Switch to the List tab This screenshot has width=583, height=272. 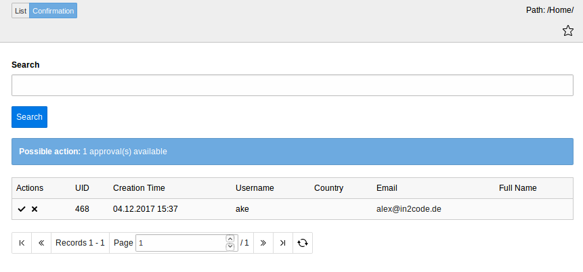tap(20, 11)
